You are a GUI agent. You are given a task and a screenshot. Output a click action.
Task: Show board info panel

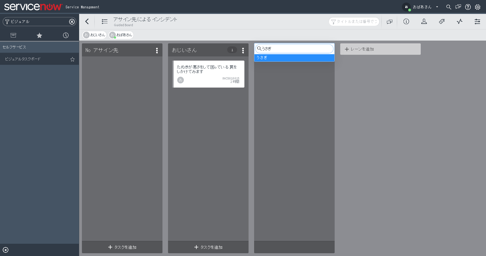click(x=406, y=21)
